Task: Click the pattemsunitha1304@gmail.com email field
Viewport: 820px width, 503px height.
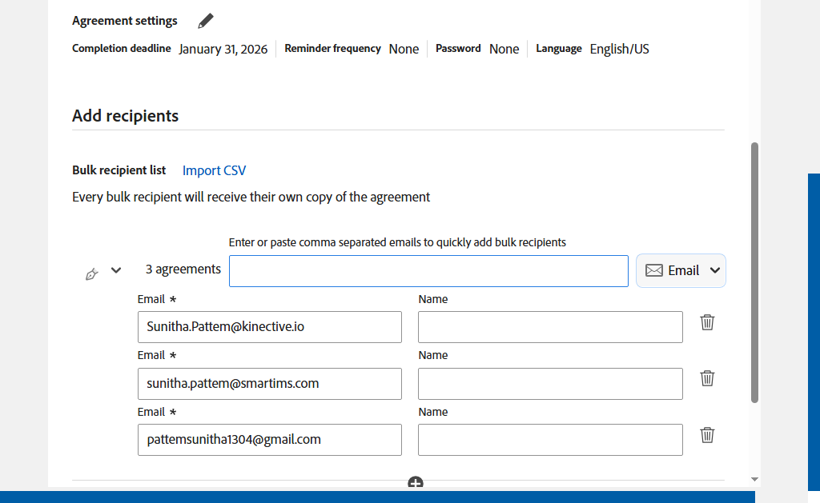Action: point(269,440)
